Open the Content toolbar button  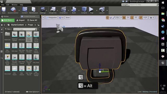point(25,10)
